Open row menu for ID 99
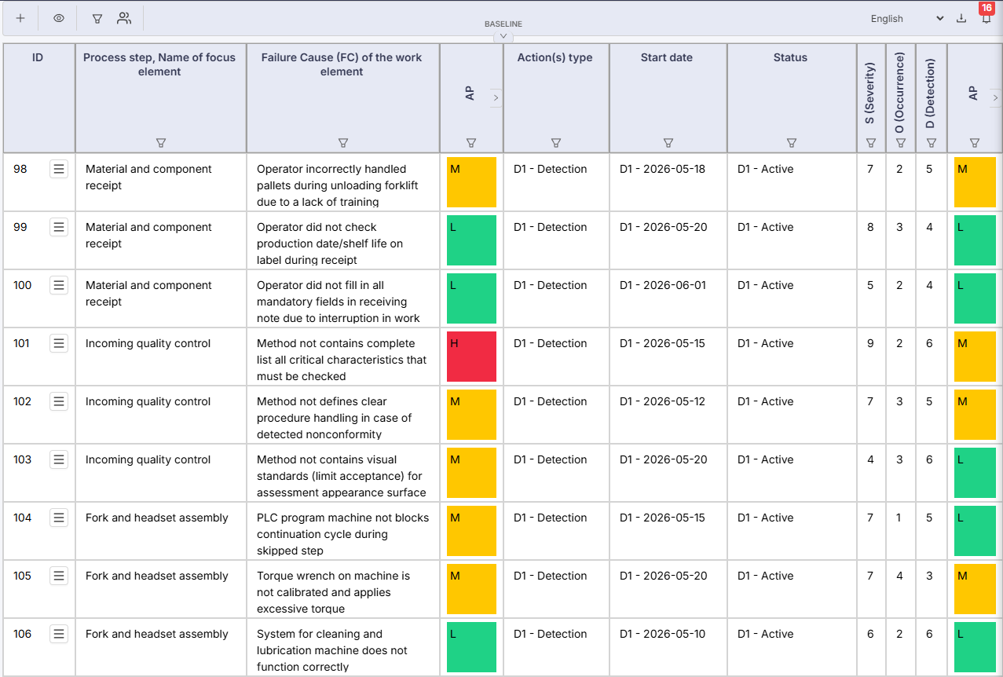Image resolution: width=1003 pixels, height=677 pixels. 59,227
